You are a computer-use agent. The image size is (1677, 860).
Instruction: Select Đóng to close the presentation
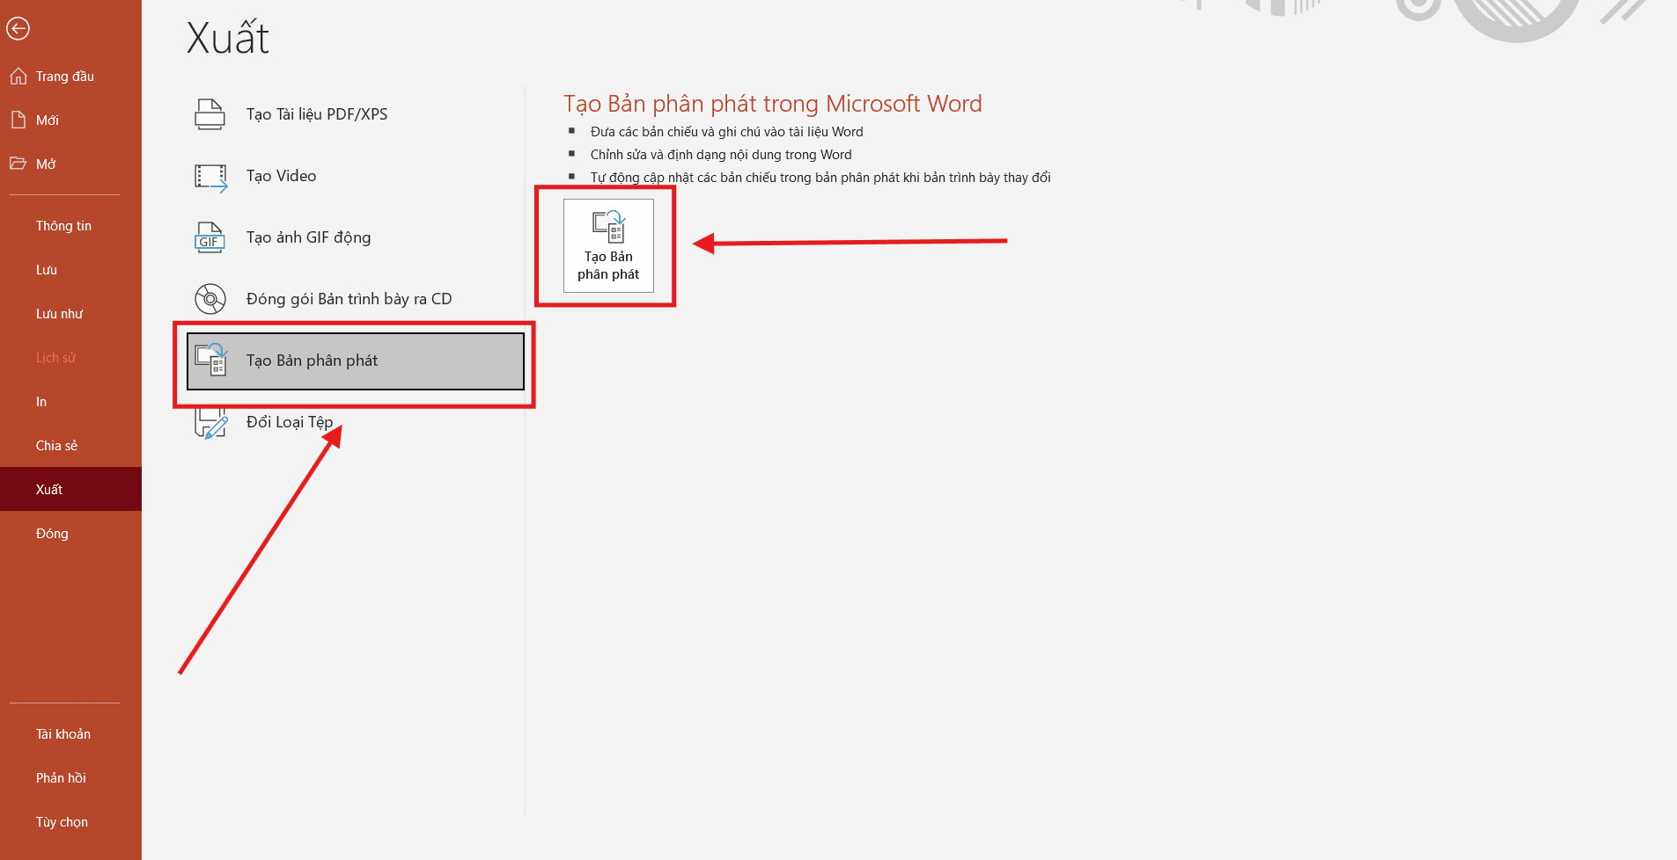52,534
